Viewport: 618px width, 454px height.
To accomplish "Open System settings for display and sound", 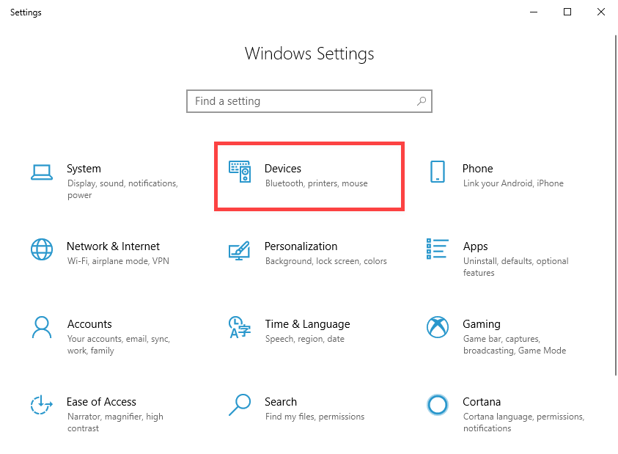I will 84,169.
